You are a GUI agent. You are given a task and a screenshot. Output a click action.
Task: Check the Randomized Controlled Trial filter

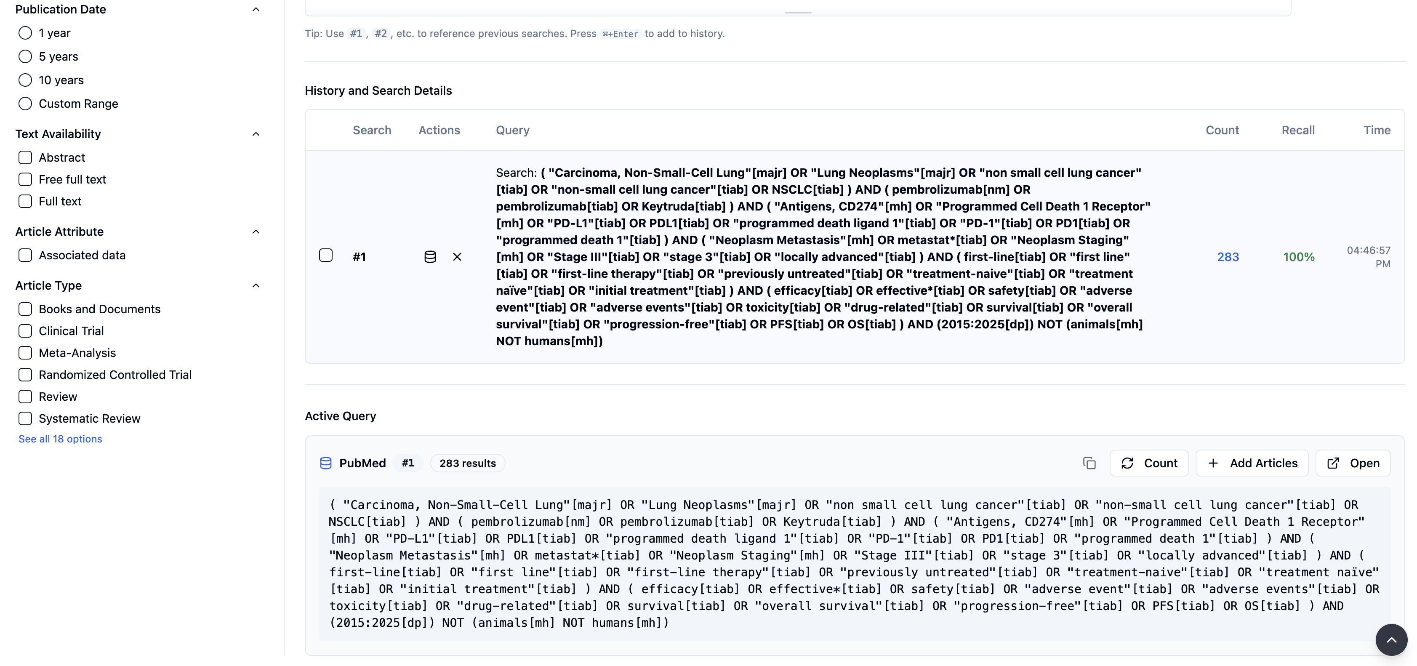tap(25, 375)
